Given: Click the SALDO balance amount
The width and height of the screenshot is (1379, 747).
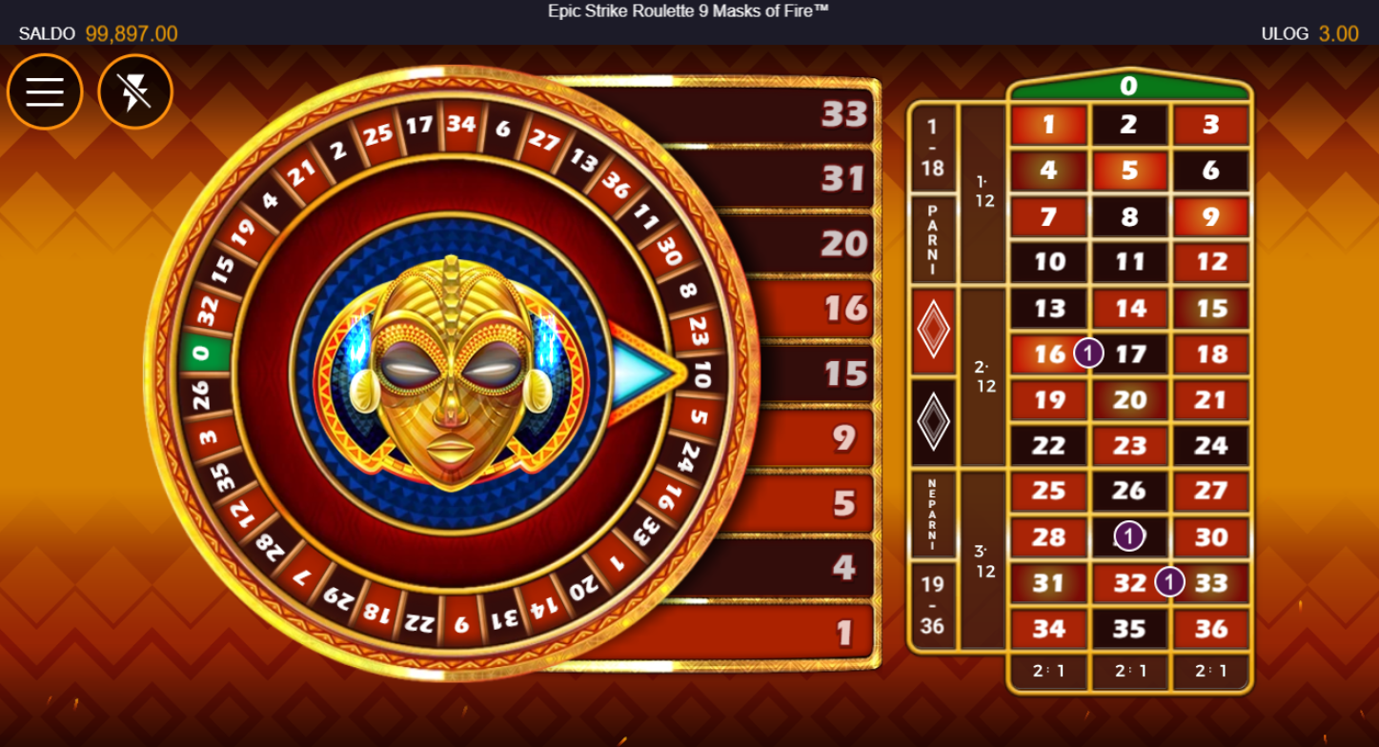Looking at the screenshot, I should coord(132,33).
